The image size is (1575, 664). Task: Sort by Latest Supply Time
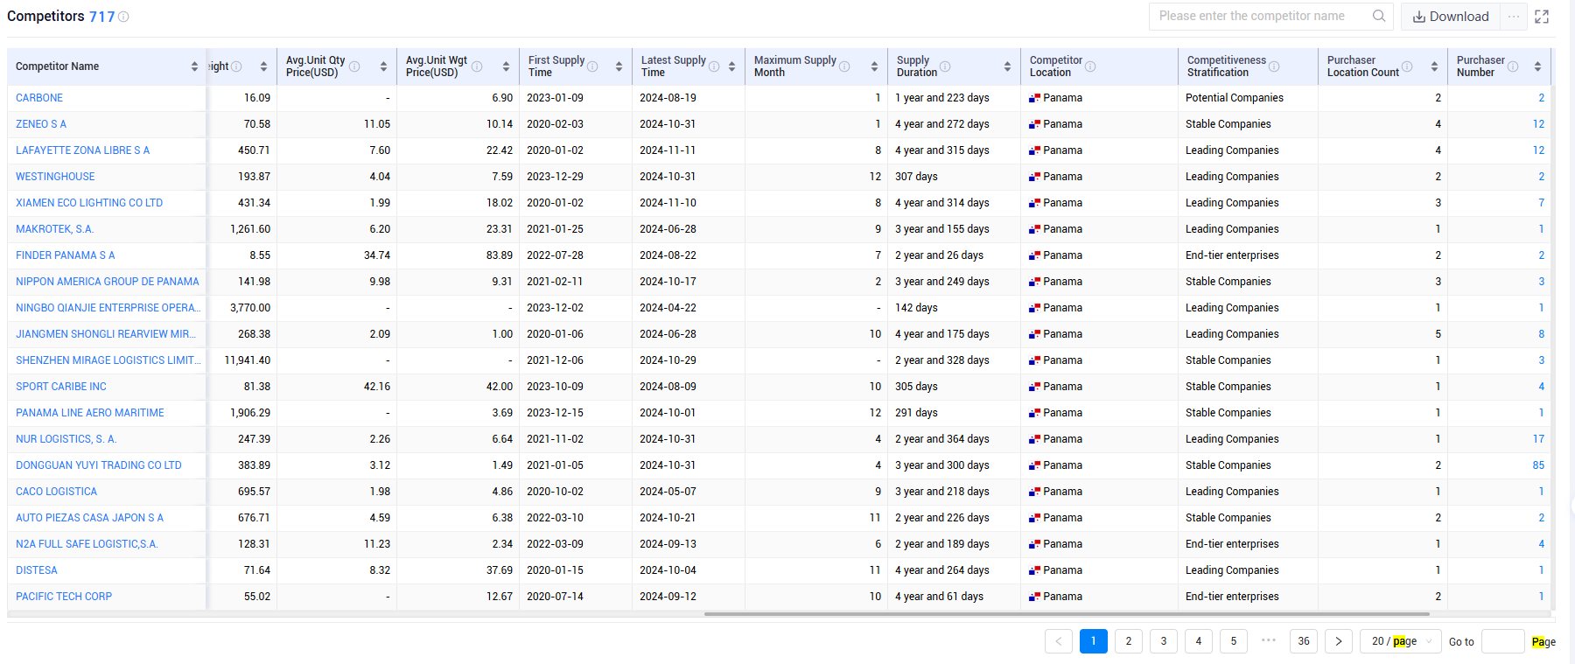(731, 66)
